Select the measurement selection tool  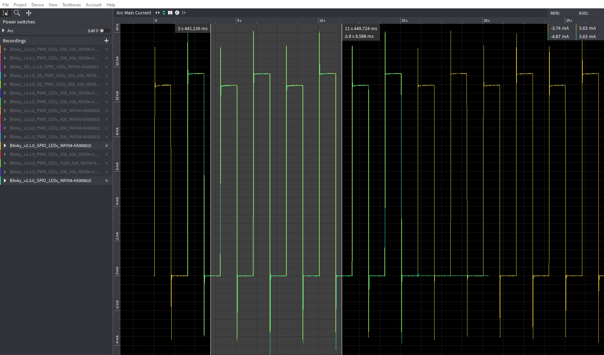[x=5, y=13]
